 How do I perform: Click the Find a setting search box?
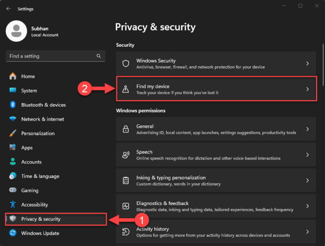coord(56,56)
